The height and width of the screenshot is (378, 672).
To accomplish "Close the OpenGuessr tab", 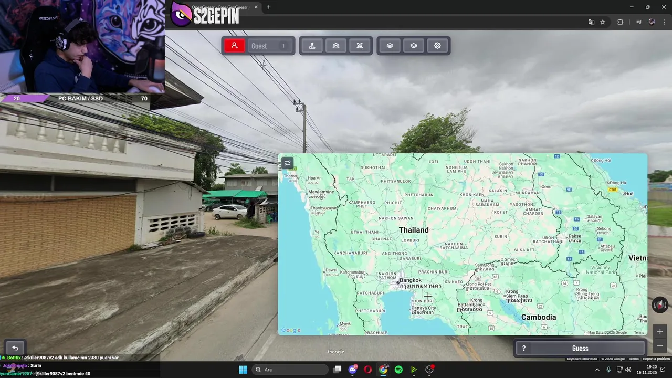I will click(x=256, y=7).
